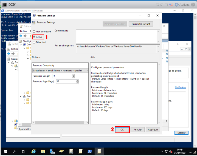Switch to PowerShell in the taskbar
This screenshot has height=156, width=197.
point(90,151)
